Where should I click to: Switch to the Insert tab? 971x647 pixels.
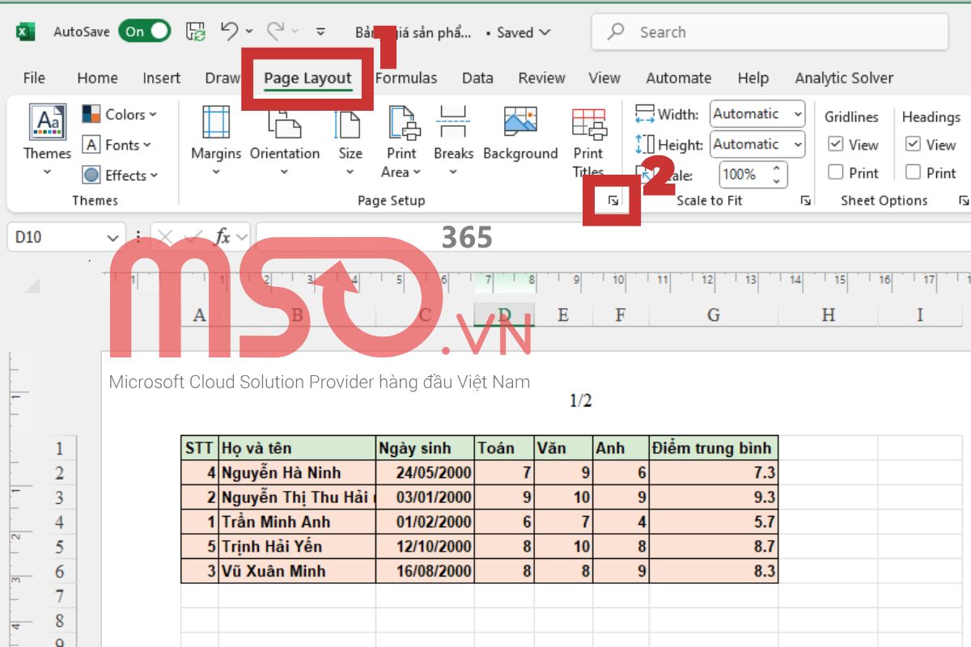[x=162, y=78]
